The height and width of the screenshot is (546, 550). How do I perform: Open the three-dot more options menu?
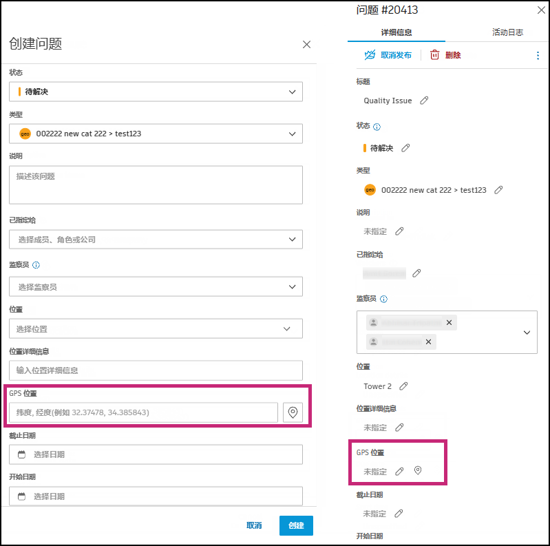(x=538, y=56)
